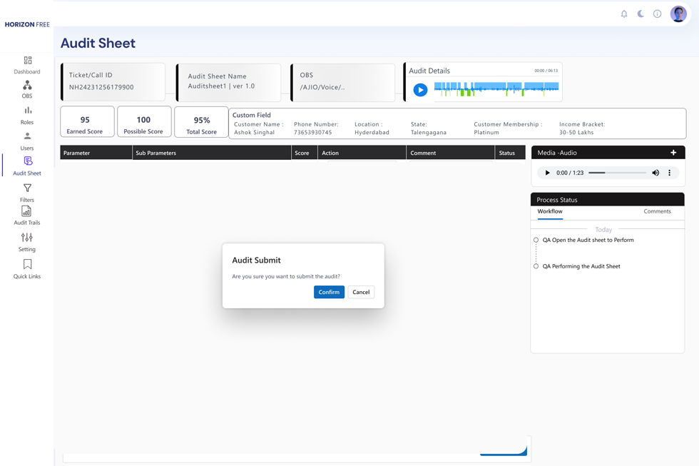Select the Filters funnel icon
699x466 pixels.
27,188
